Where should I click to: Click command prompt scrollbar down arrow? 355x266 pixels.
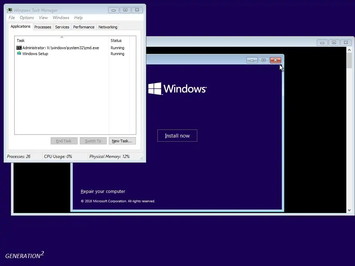click(x=349, y=210)
